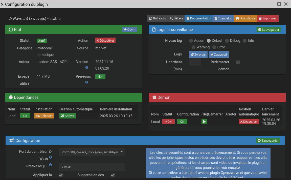Viewport: 291px width, 180px height.
Task: Save the Configuration section
Action: [268, 141]
